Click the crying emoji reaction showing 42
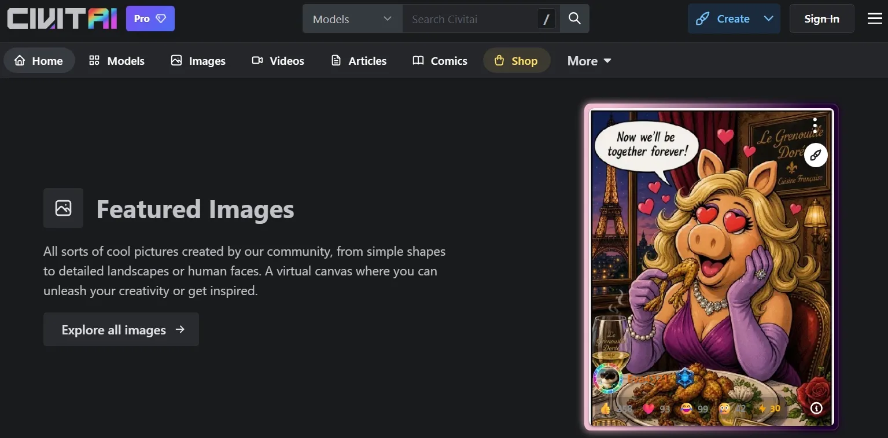 point(732,408)
